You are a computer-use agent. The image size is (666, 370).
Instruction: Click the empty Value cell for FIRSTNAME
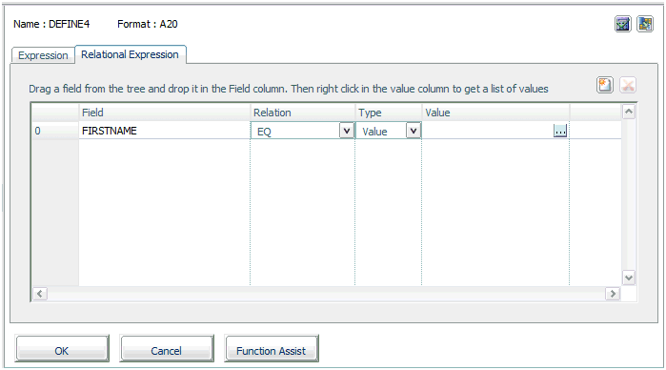488,131
